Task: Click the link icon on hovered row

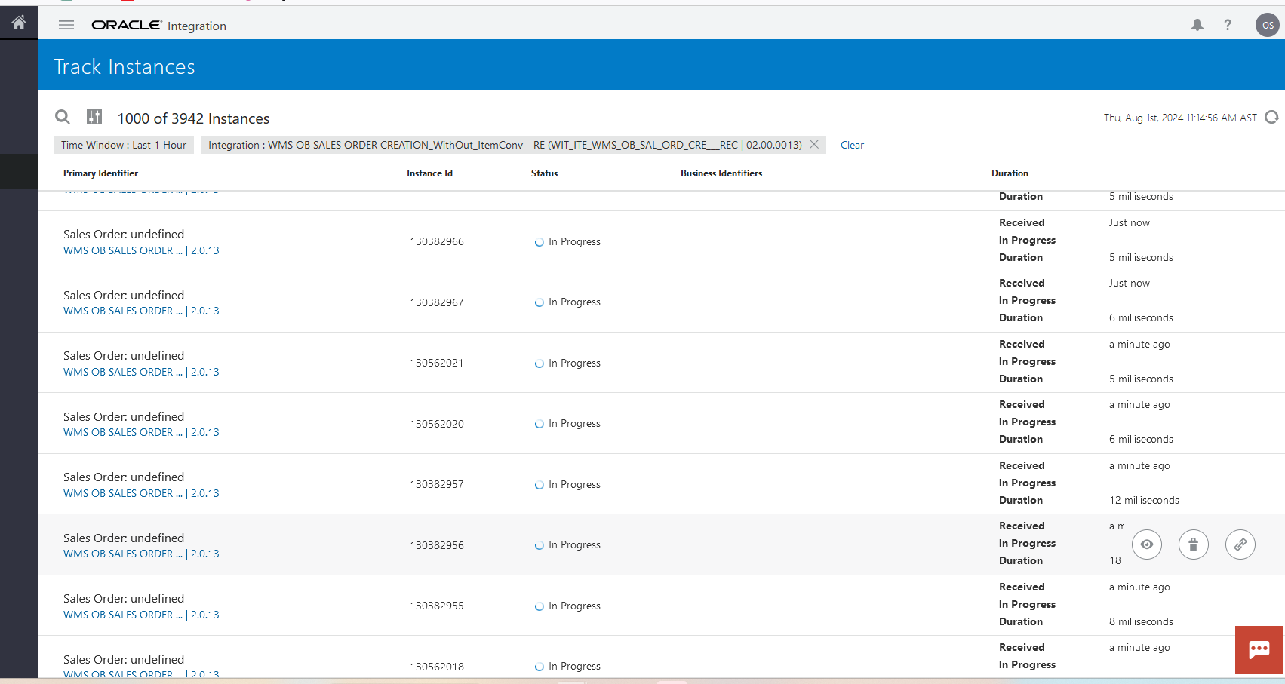Action: [x=1240, y=544]
